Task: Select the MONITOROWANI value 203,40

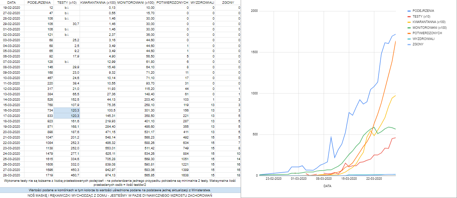Action: coord(148,100)
